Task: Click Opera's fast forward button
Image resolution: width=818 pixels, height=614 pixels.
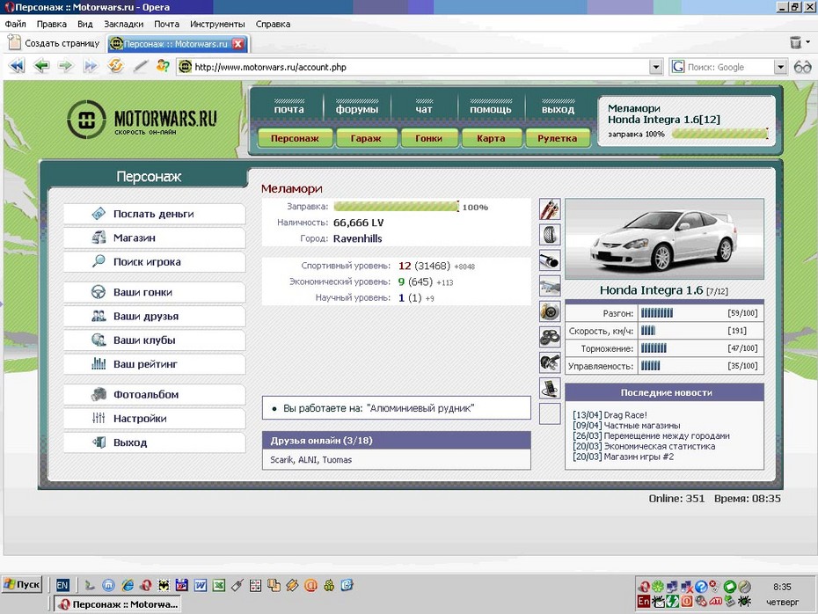Action: [91, 66]
